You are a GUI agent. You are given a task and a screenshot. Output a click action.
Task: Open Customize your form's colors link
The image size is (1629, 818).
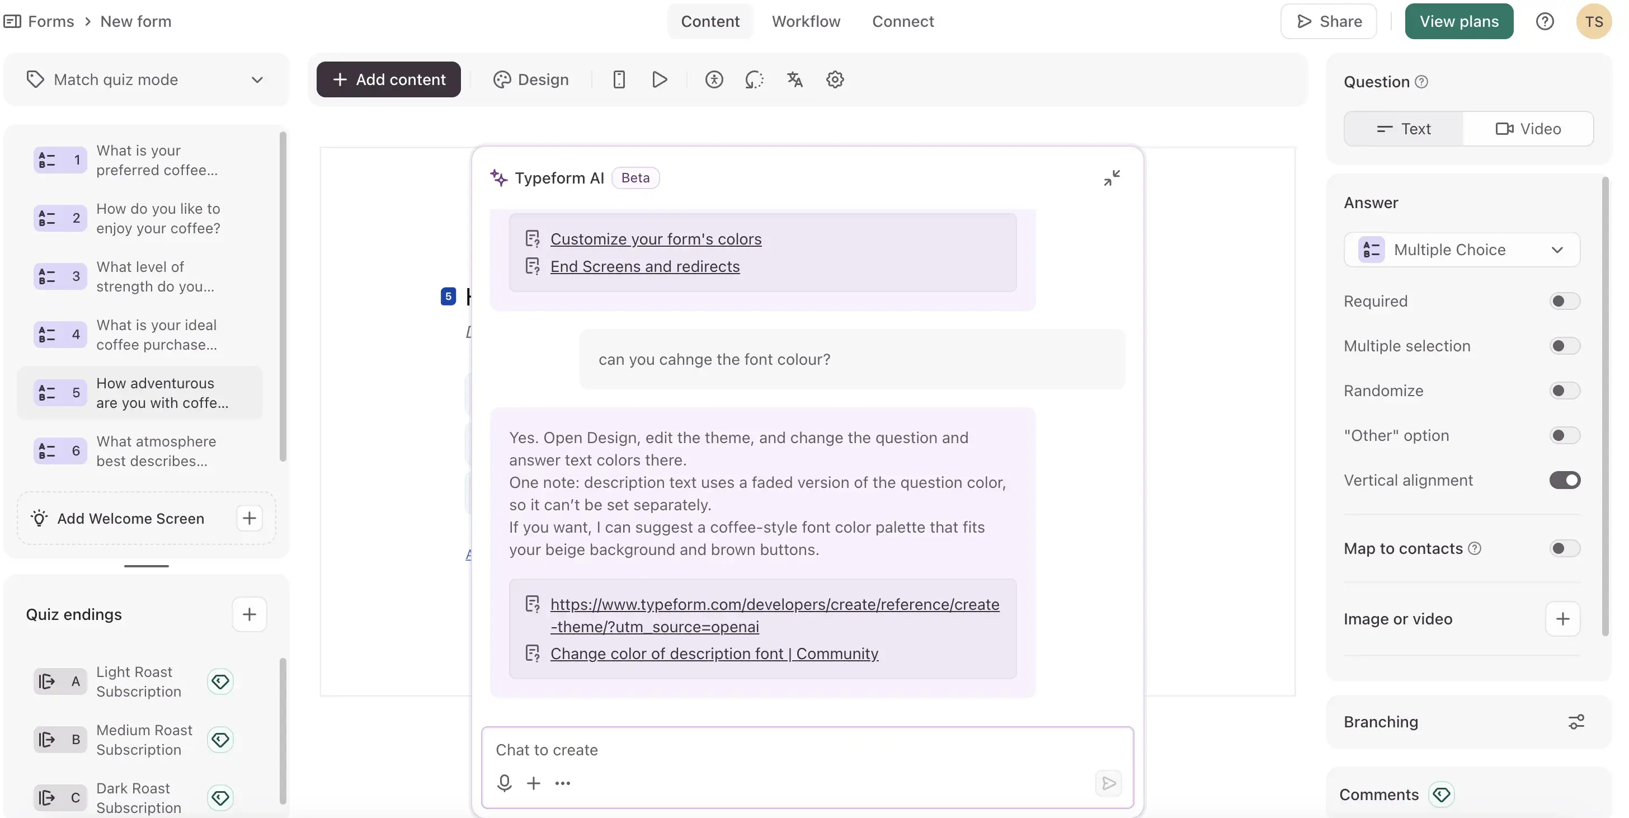click(x=656, y=239)
